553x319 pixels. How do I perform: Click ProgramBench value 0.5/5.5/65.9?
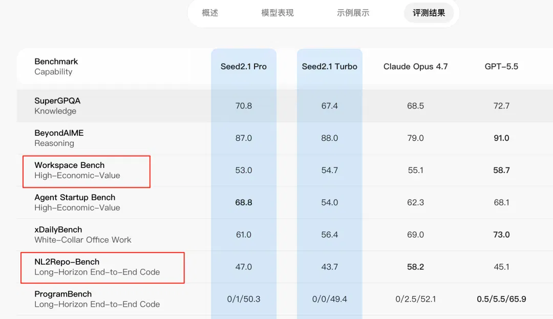pos(501,299)
